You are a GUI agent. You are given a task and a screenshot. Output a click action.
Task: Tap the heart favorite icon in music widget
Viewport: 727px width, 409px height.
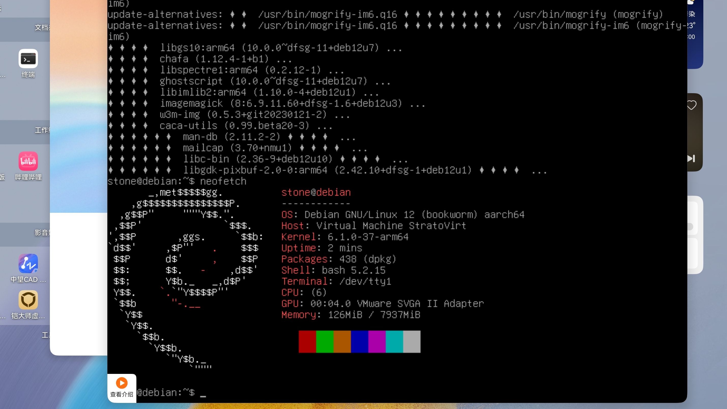(x=691, y=105)
